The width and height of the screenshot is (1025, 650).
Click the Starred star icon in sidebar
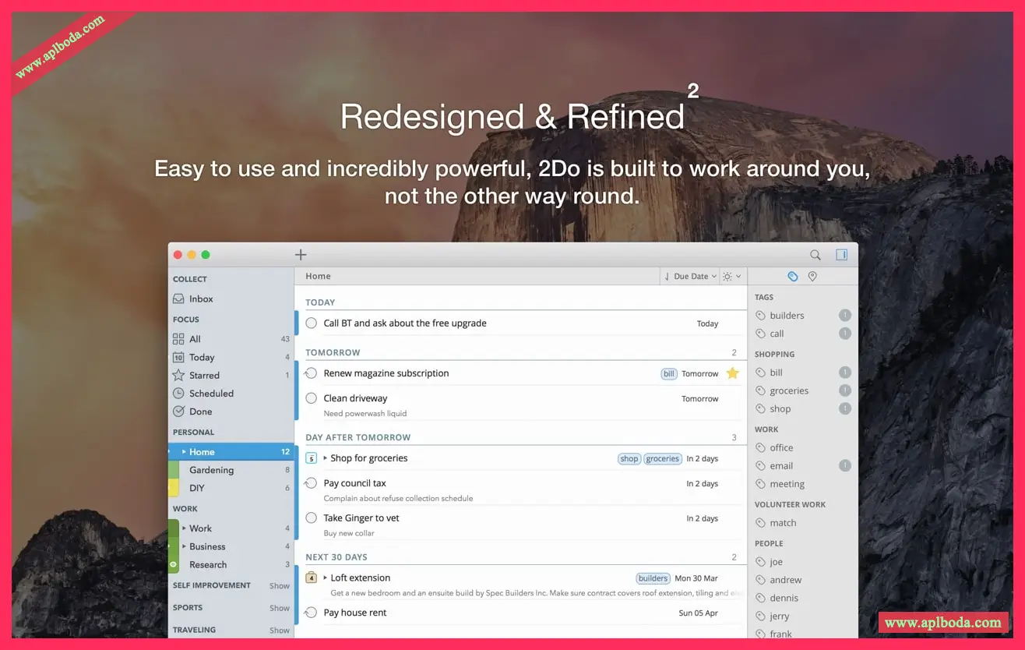178,375
